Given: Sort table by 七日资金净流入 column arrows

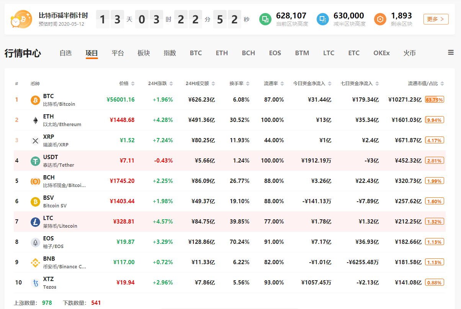Looking at the screenshot, I should [377, 84].
